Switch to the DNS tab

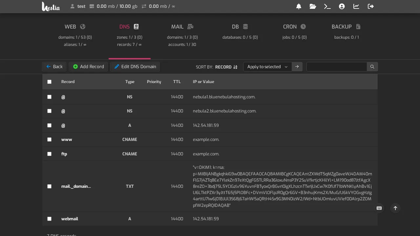point(130,36)
